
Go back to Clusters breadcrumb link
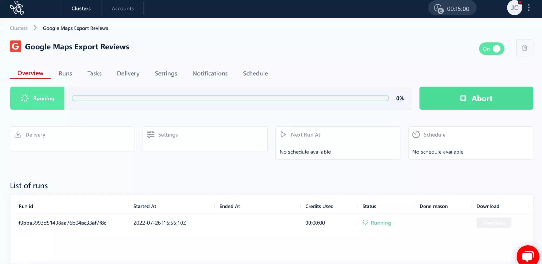tap(19, 28)
